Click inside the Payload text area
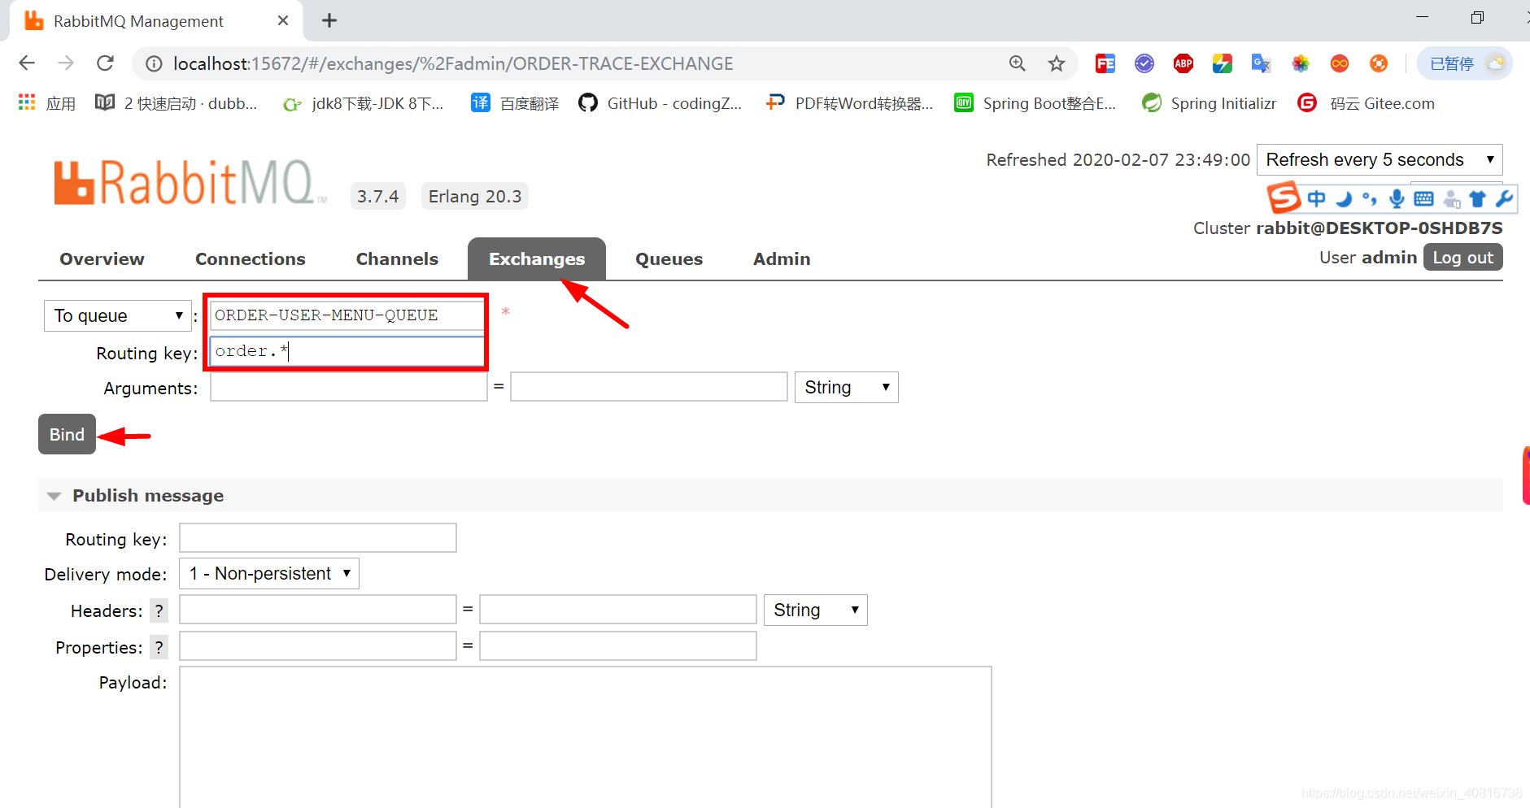Image resolution: width=1530 pixels, height=808 pixels. point(586,737)
